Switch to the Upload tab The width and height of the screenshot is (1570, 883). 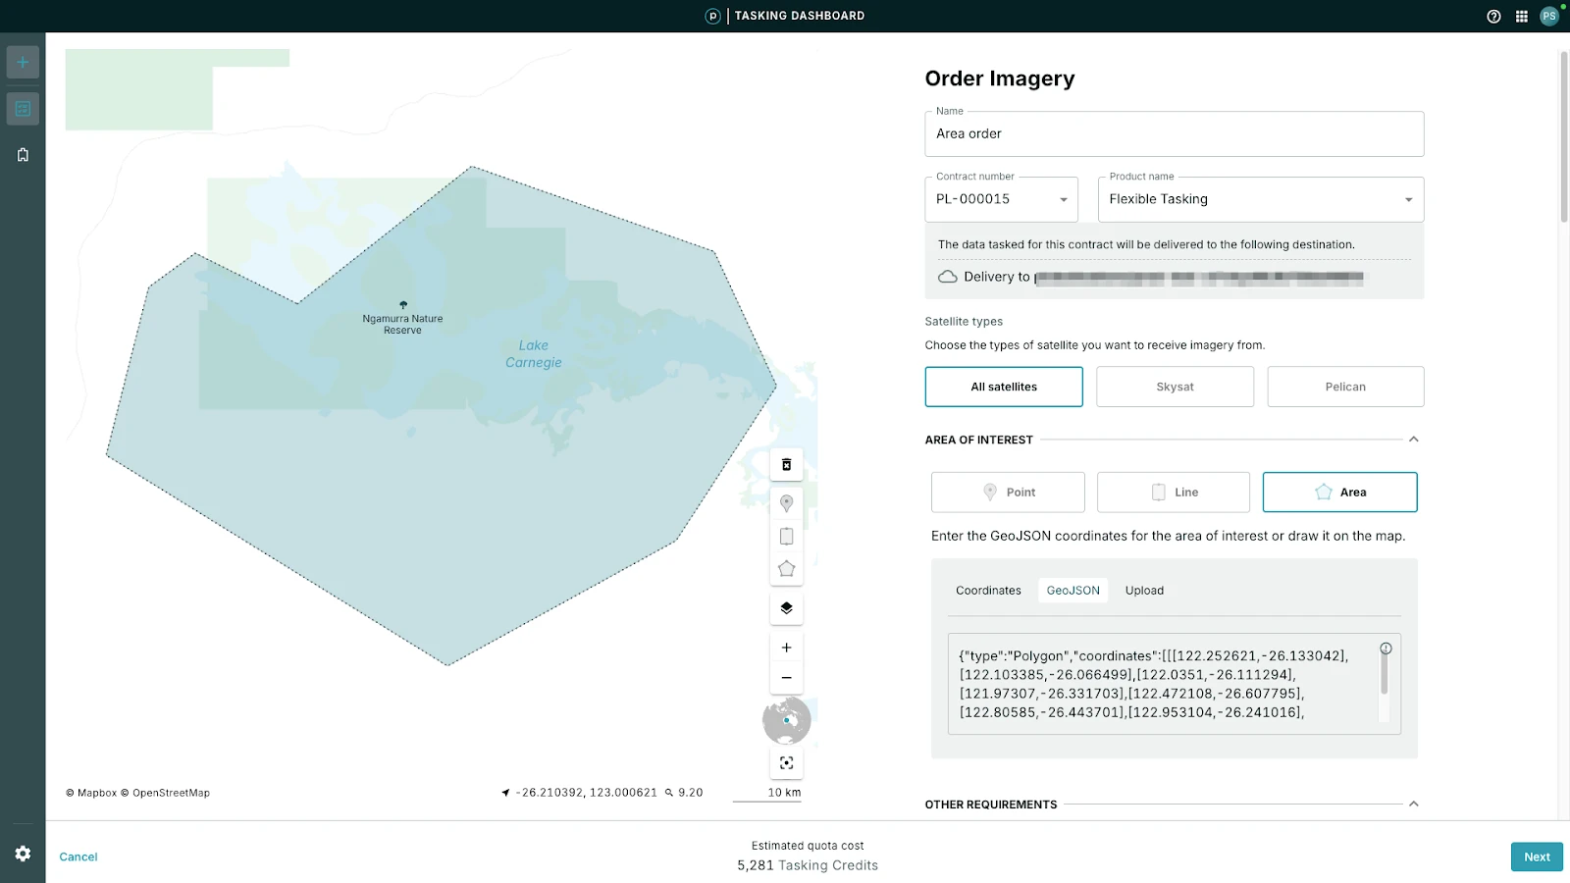pos(1144,591)
